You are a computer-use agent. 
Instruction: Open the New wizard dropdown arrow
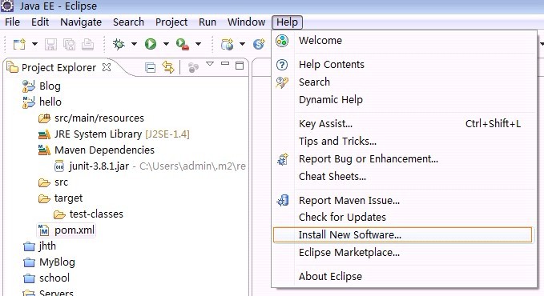[x=34, y=44]
